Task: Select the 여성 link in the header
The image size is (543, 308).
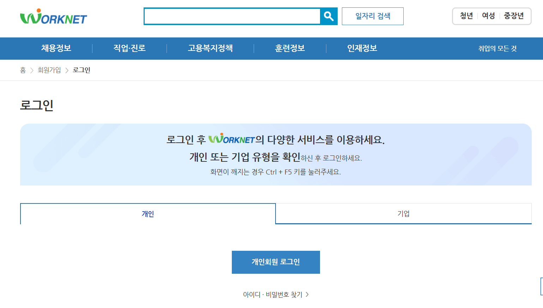Action: (x=488, y=16)
